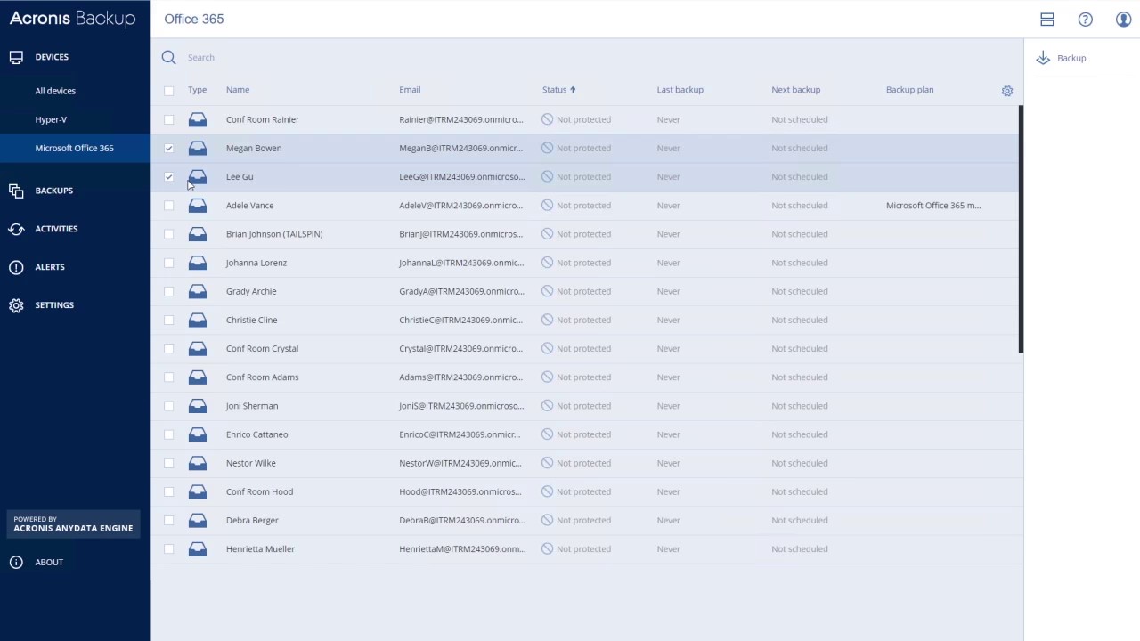This screenshot has width=1140, height=641.
Task: Click Enrico Cattaneo name text
Action: coord(256,434)
